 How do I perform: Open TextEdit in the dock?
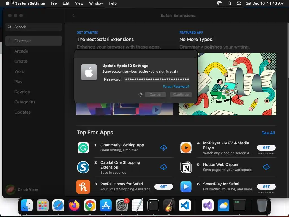(x=137, y=205)
